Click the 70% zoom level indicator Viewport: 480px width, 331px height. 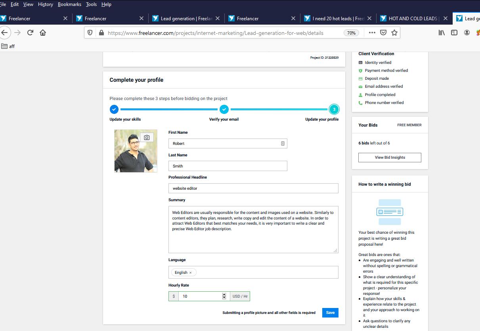(351, 33)
